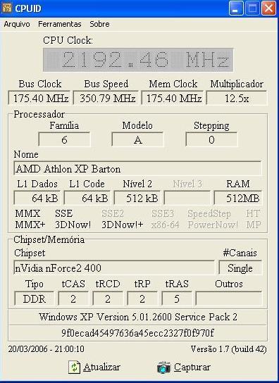
Task: Click the empty Outros field
Action: pos(229,299)
